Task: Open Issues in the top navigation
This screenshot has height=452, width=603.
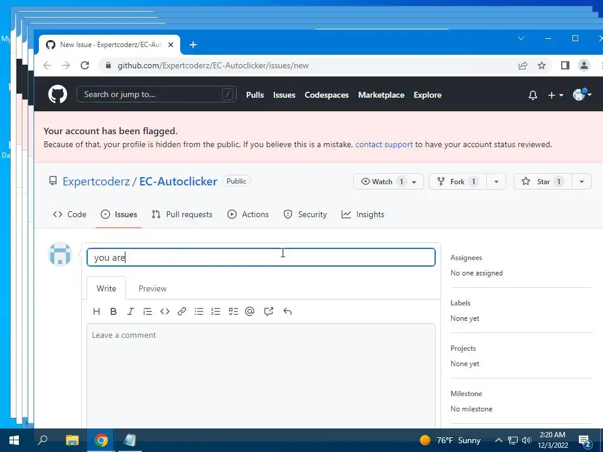Action: [x=284, y=95]
